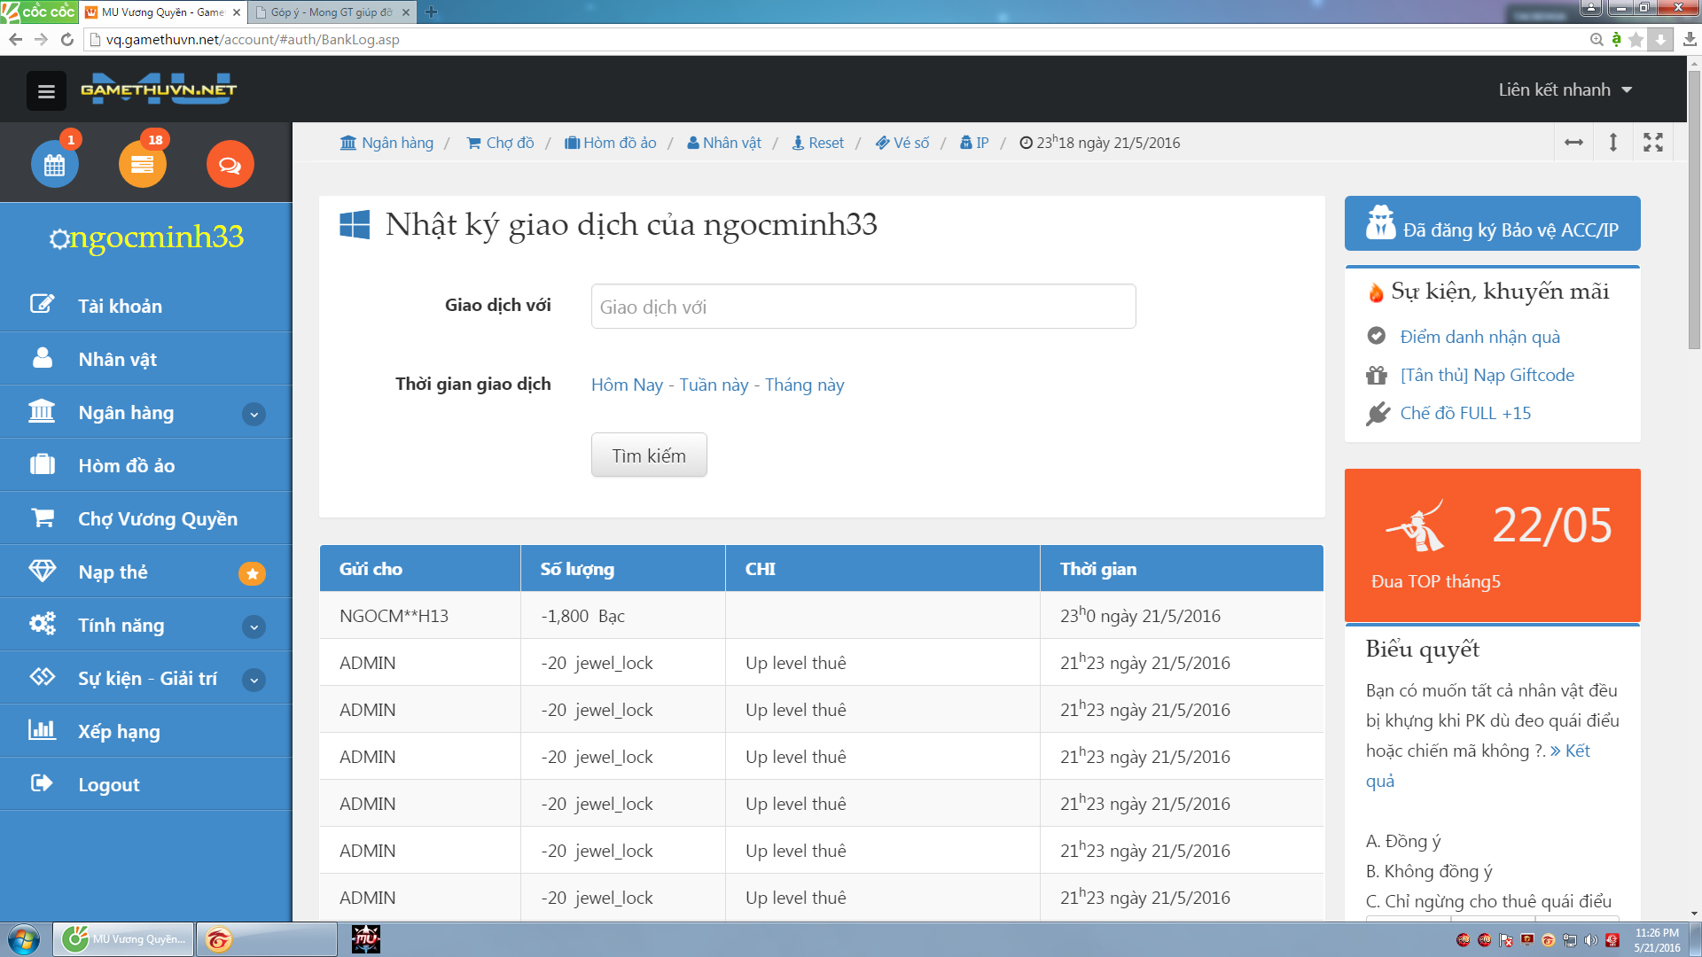
Task: Expand Sự kiện - Giải trí submenu
Action: coord(254,680)
